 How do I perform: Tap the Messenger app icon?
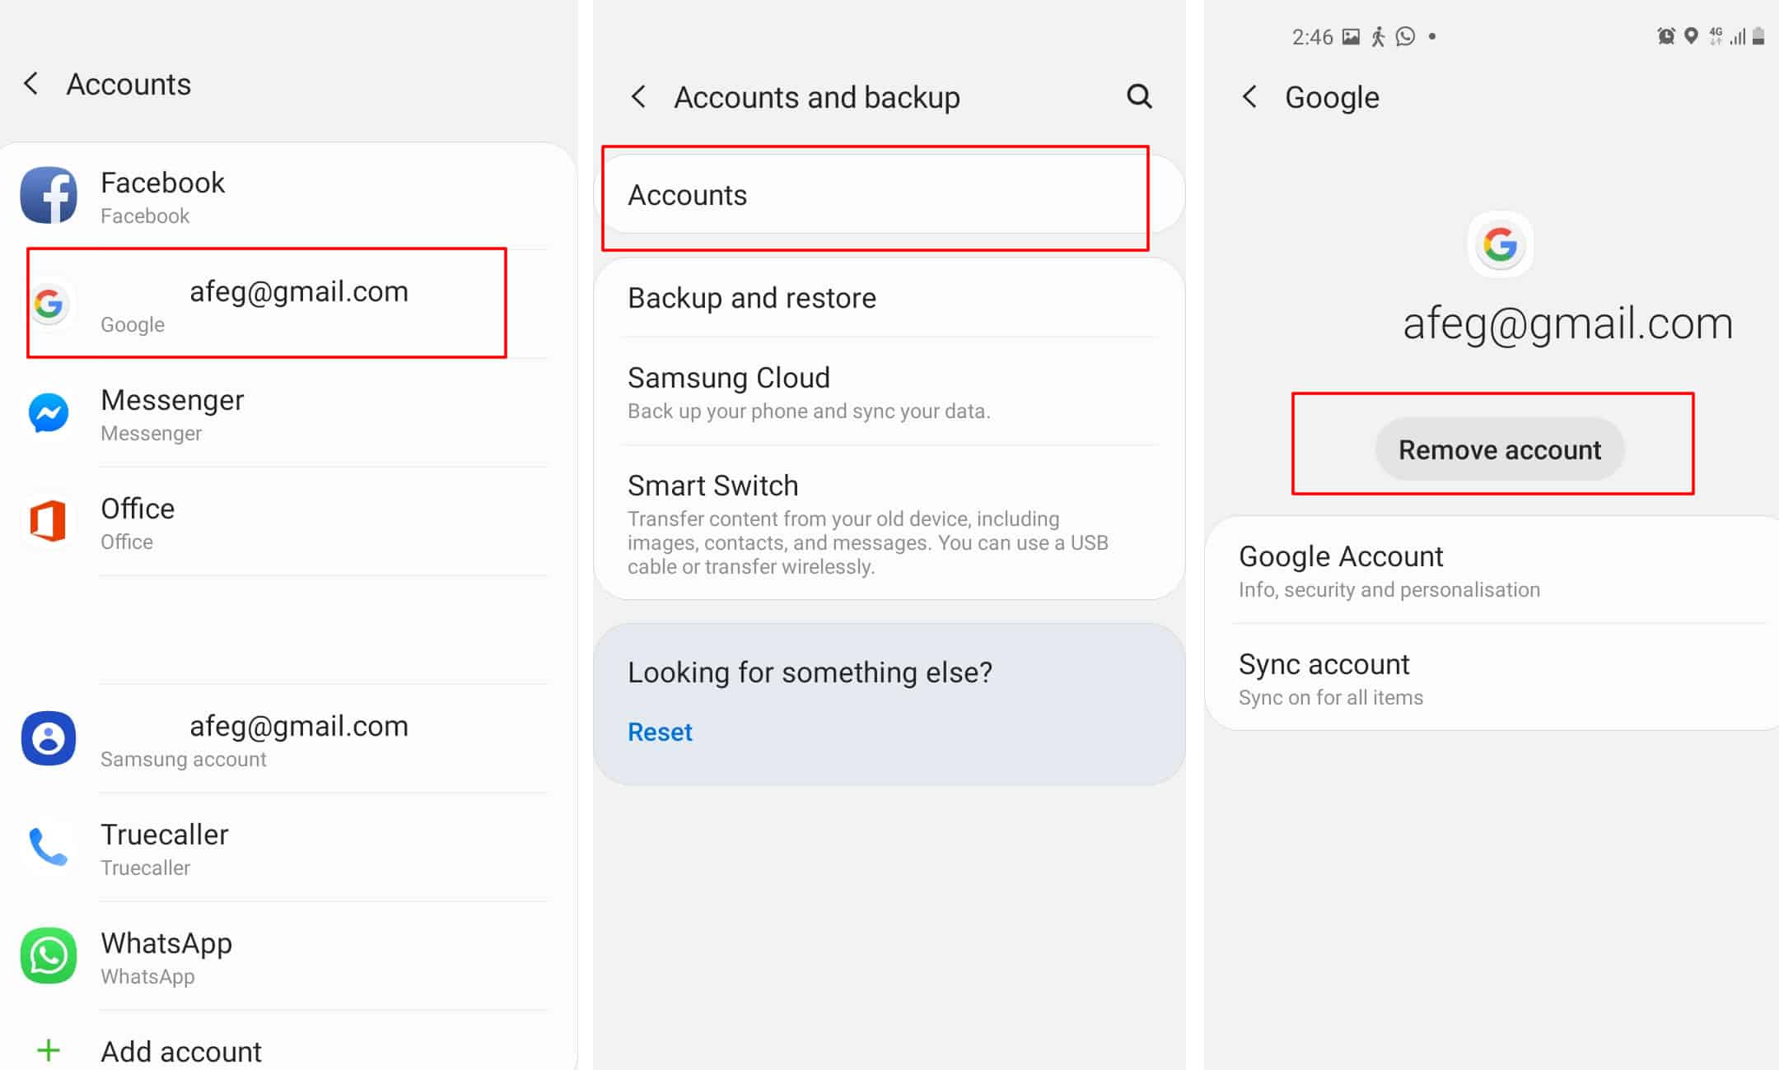(x=49, y=412)
